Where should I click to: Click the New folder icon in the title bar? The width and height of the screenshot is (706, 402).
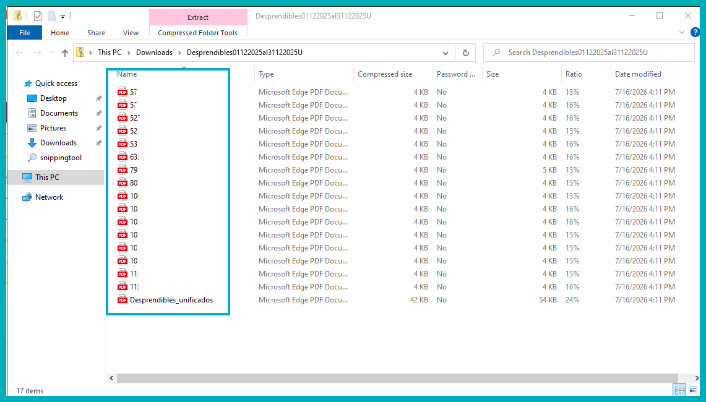[52, 16]
